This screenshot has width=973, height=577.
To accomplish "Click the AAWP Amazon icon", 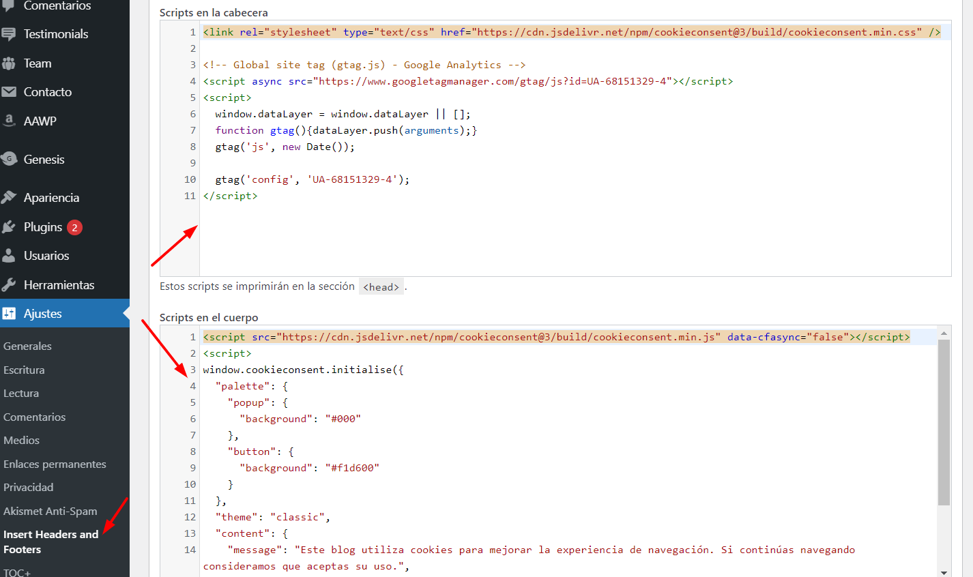I will (x=9, y=121).
